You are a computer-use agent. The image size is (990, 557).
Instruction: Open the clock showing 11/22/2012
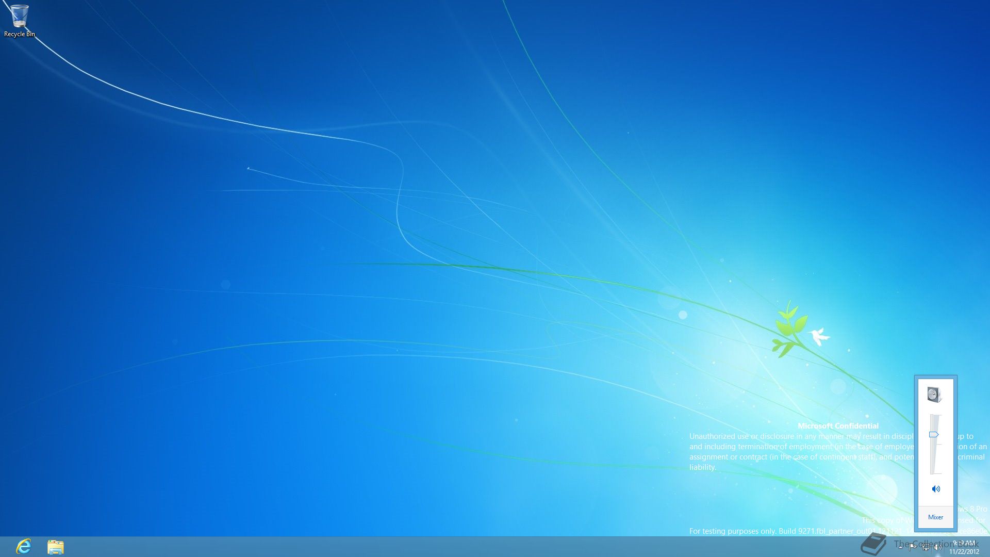click(964, 547)
